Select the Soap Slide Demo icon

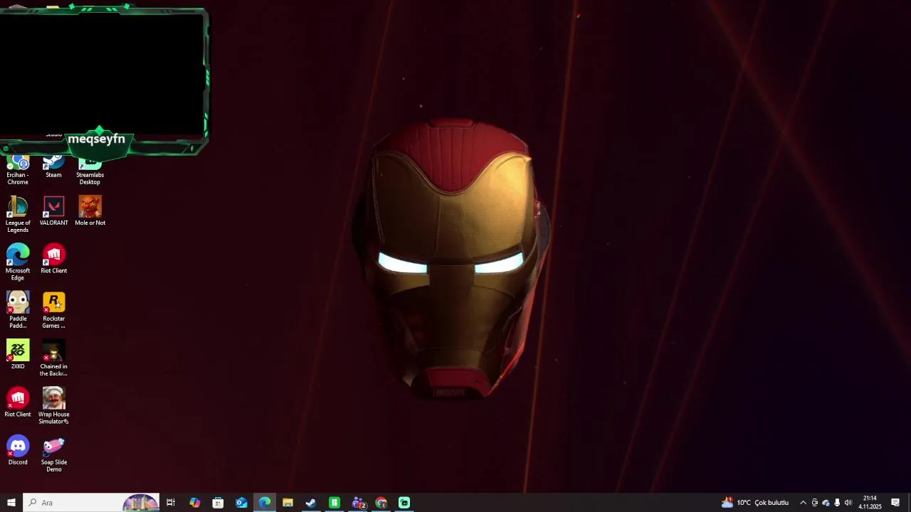pos(53,453)
